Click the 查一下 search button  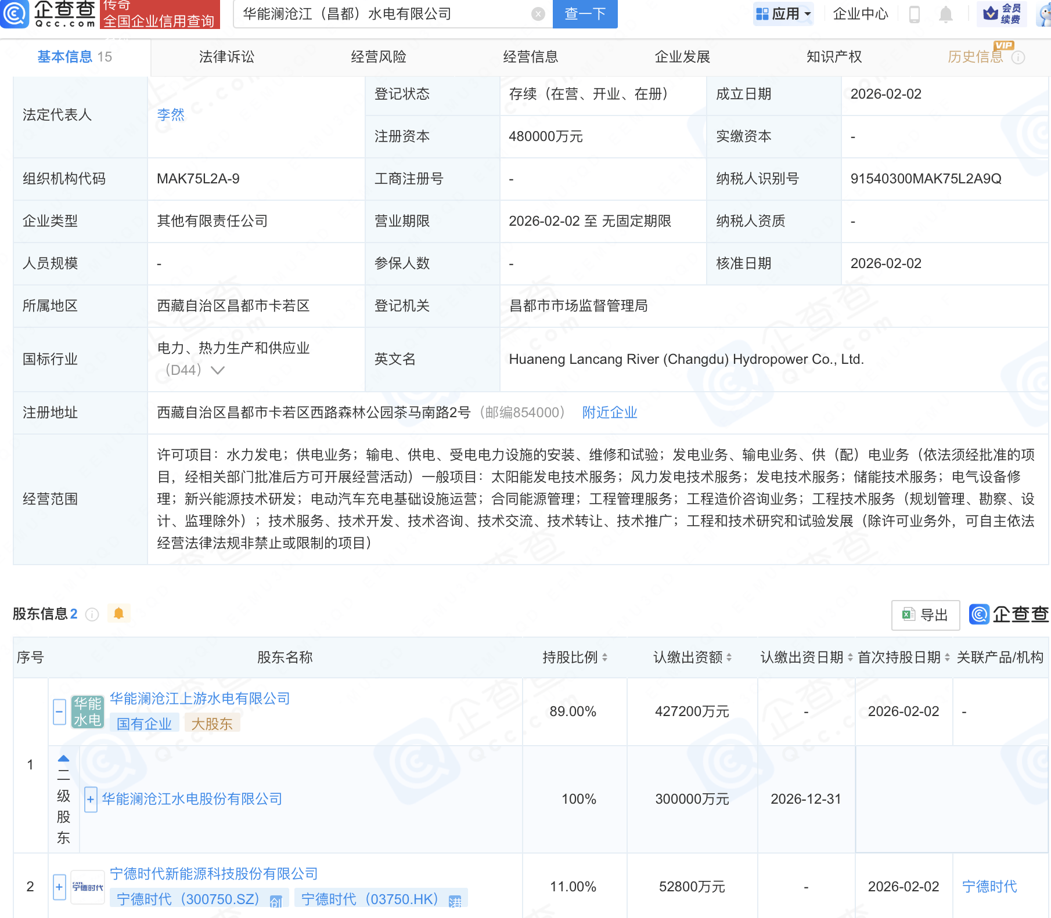click(584, 14)
